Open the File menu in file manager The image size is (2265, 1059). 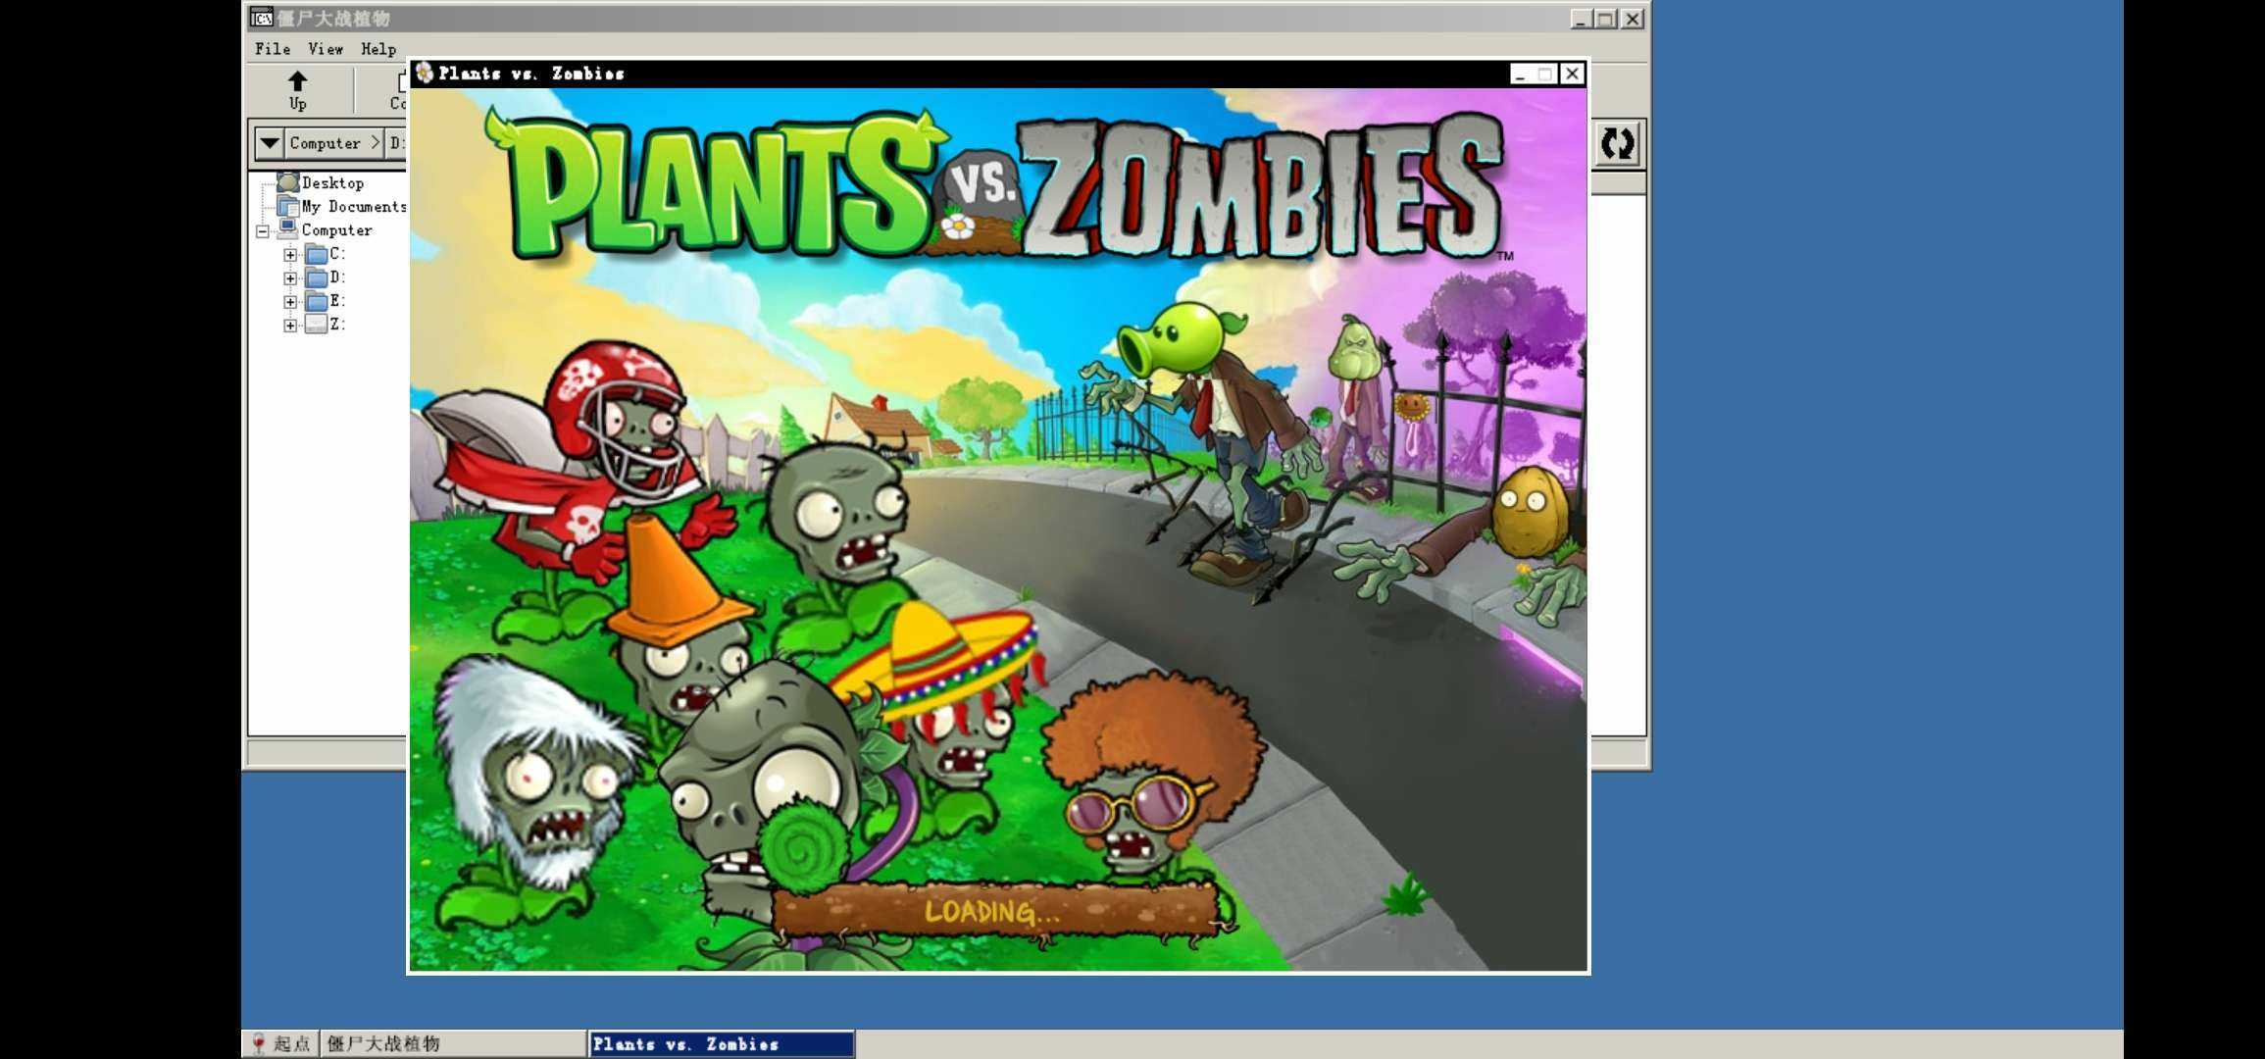pyautogui.click(x=273, y=49)
